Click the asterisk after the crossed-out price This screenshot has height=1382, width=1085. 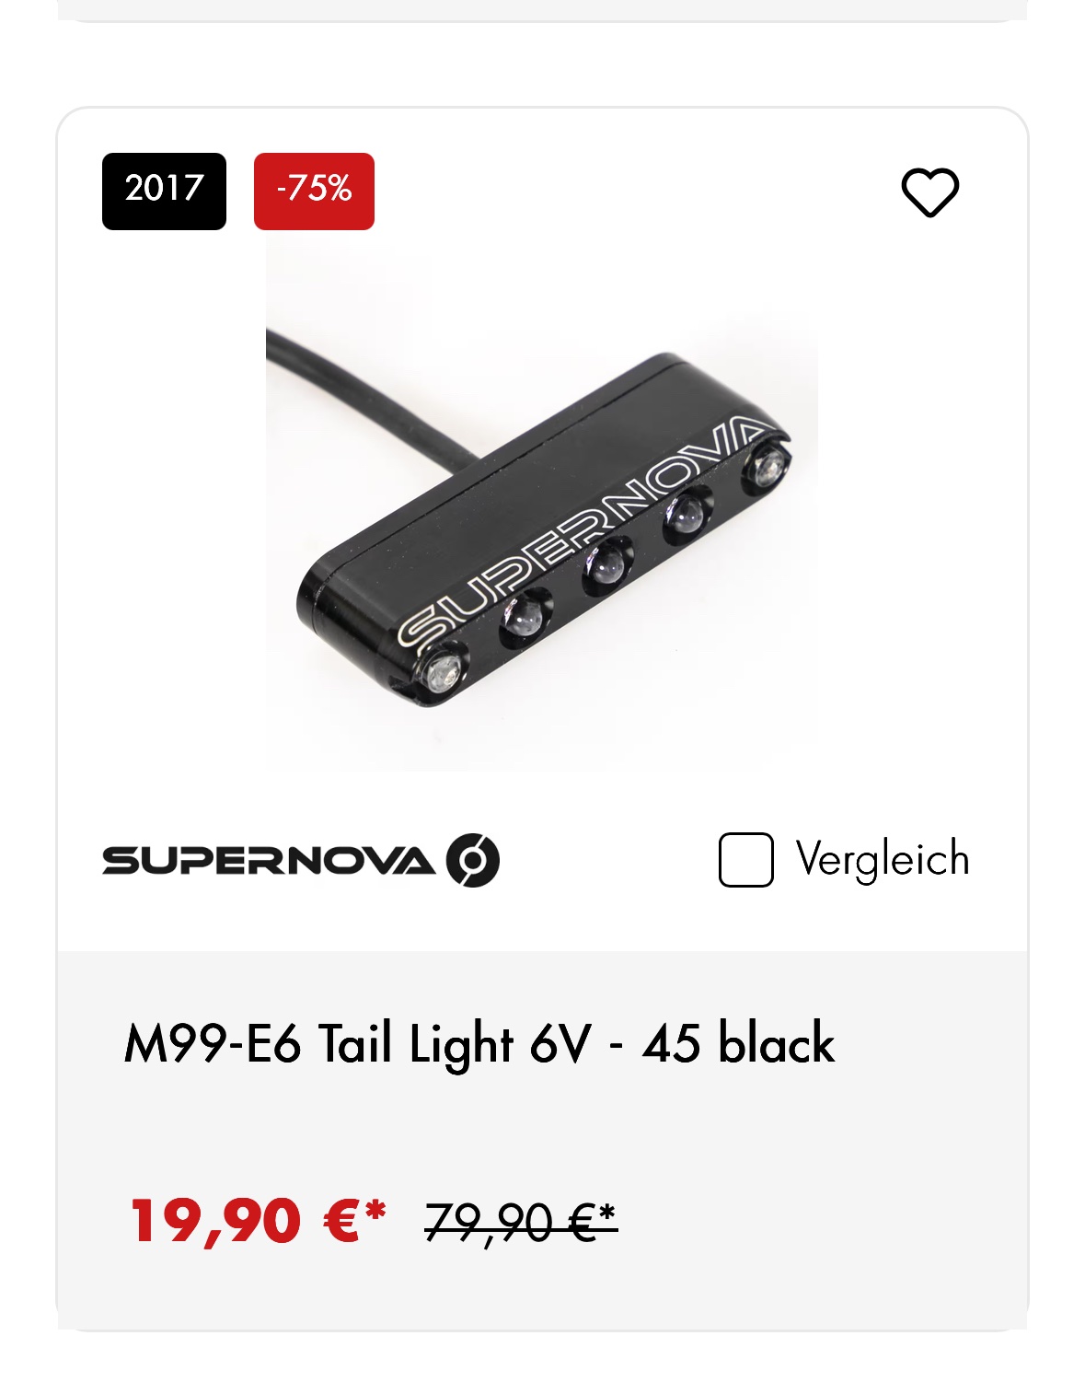click(x=607, y=1214)
